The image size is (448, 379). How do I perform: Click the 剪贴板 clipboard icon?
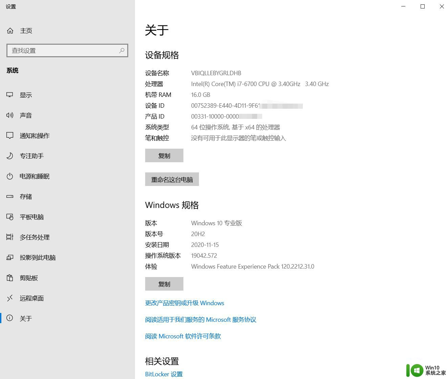[x=10, y=278]
